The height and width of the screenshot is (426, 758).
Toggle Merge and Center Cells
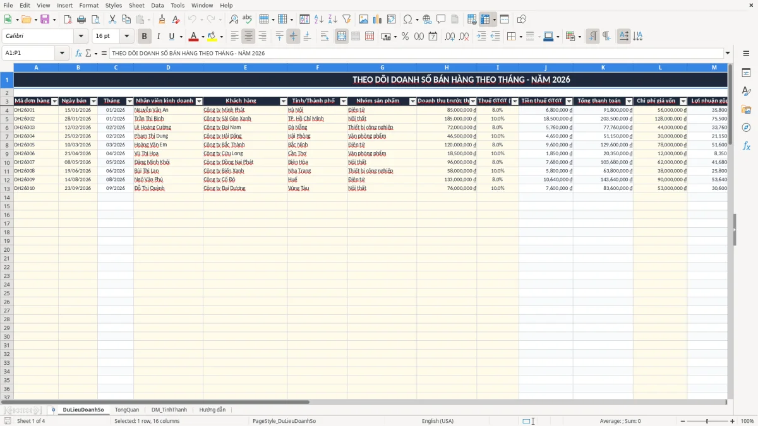[342, 37]
